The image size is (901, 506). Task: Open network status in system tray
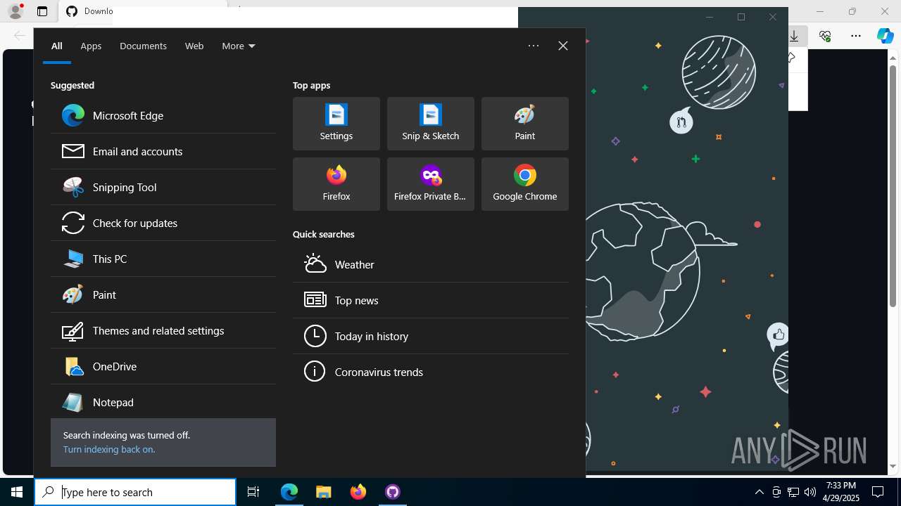(x=793, y=492)
